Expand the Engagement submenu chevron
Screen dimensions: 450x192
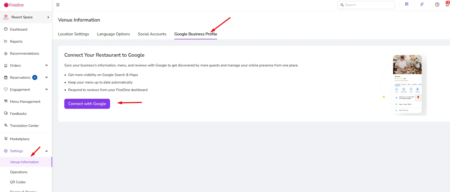47,89
